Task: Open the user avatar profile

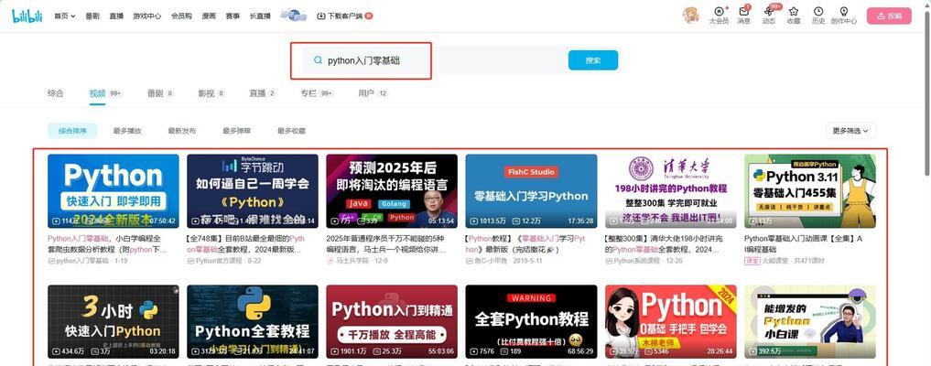Action: (x=690, y=16)
